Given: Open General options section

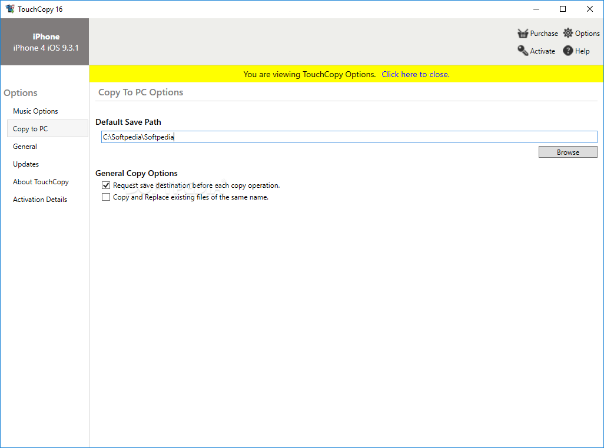Looking at the screenshot, I should click(25, 147).
